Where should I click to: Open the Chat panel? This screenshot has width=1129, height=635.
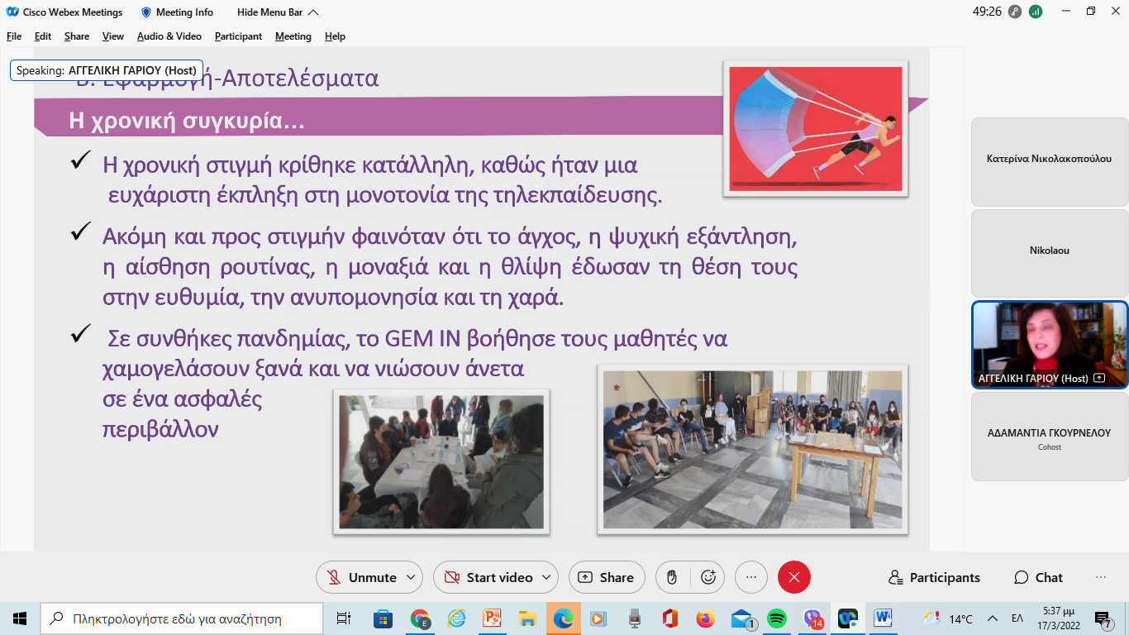[x=1038, y=577]
